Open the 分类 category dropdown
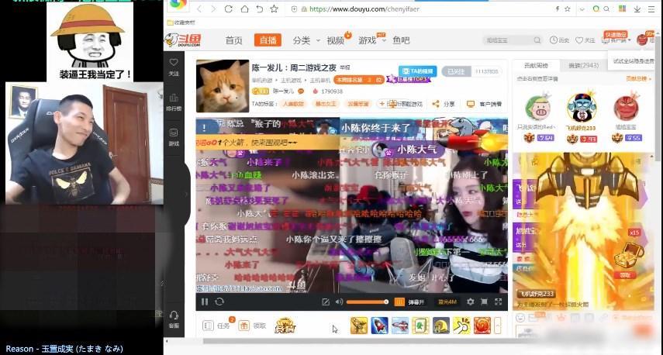 pos(304,40)
